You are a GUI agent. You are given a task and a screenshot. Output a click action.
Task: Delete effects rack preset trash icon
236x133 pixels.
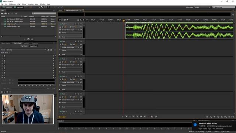tap(51, 50)
